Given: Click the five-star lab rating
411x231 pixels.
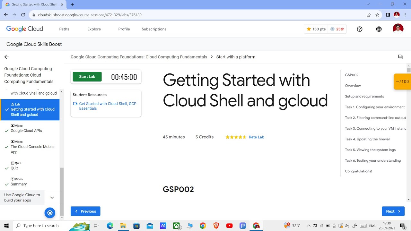Looking at the screenshot, I should coord(236,137).
